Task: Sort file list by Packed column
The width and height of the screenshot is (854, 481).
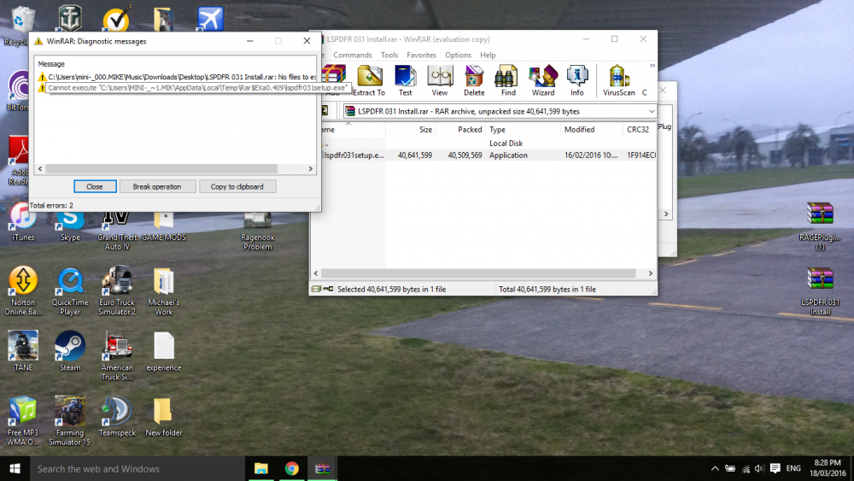Action: [x=460, y=130]
